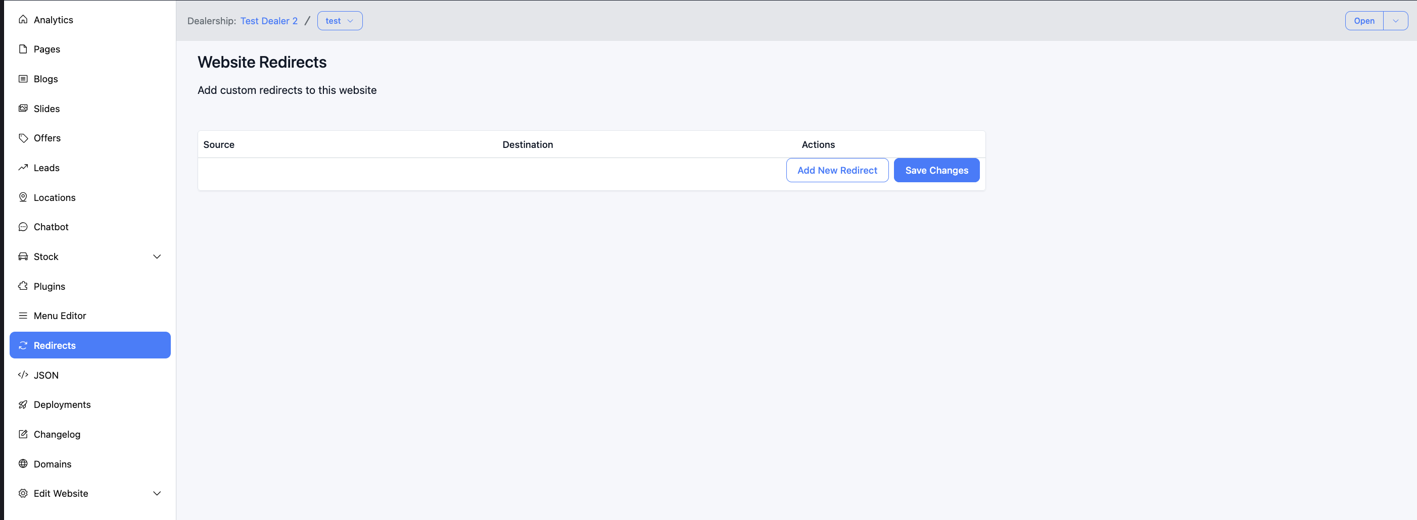Expand the Stock submenu chevron
1417x520 pixels.
coord(157,256)
